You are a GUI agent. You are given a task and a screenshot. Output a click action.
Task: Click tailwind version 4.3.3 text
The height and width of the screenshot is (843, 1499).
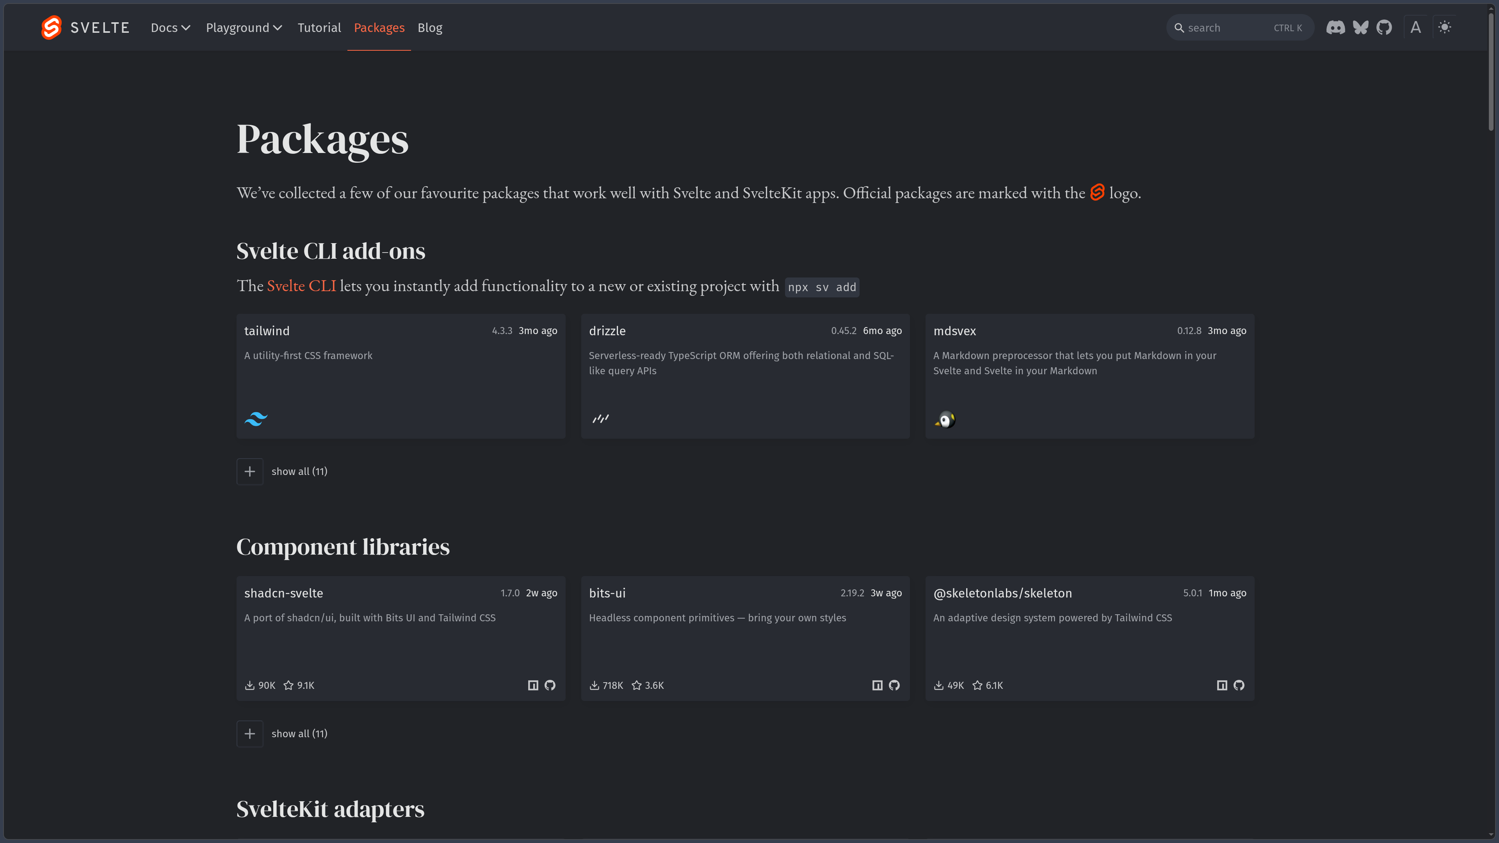[502, 331]
